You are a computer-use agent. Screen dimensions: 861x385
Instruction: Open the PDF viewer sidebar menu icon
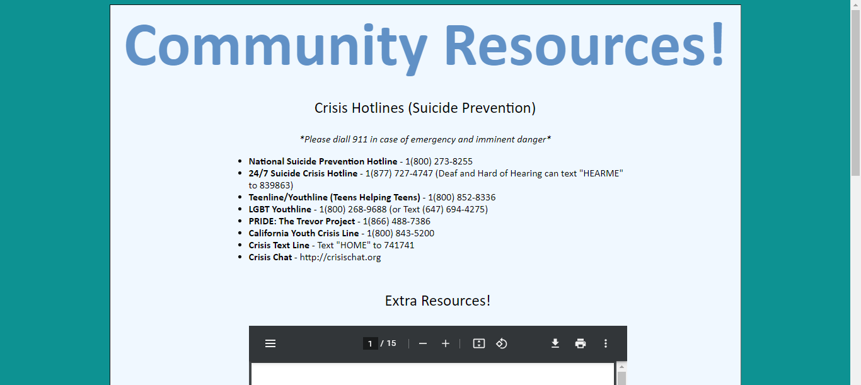(270, 343)
